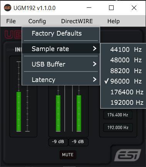Close the UGM192 window
This screenshot has width=146, height=167.
click(134, 8)
